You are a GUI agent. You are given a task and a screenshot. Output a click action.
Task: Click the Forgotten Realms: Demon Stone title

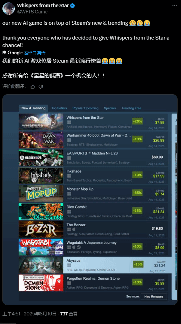93,279
